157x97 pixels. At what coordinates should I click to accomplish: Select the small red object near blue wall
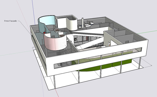point(44,33)
